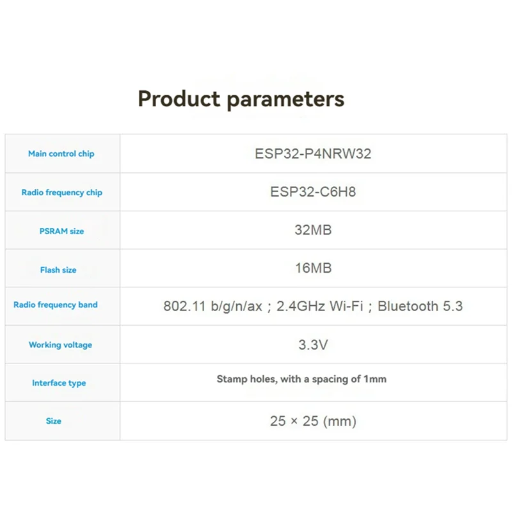Select the "Radio frequency chip" label
Image resolution: width=512 pixels, height=512 pixels.
pyautogui.click(x=61, y=193)
